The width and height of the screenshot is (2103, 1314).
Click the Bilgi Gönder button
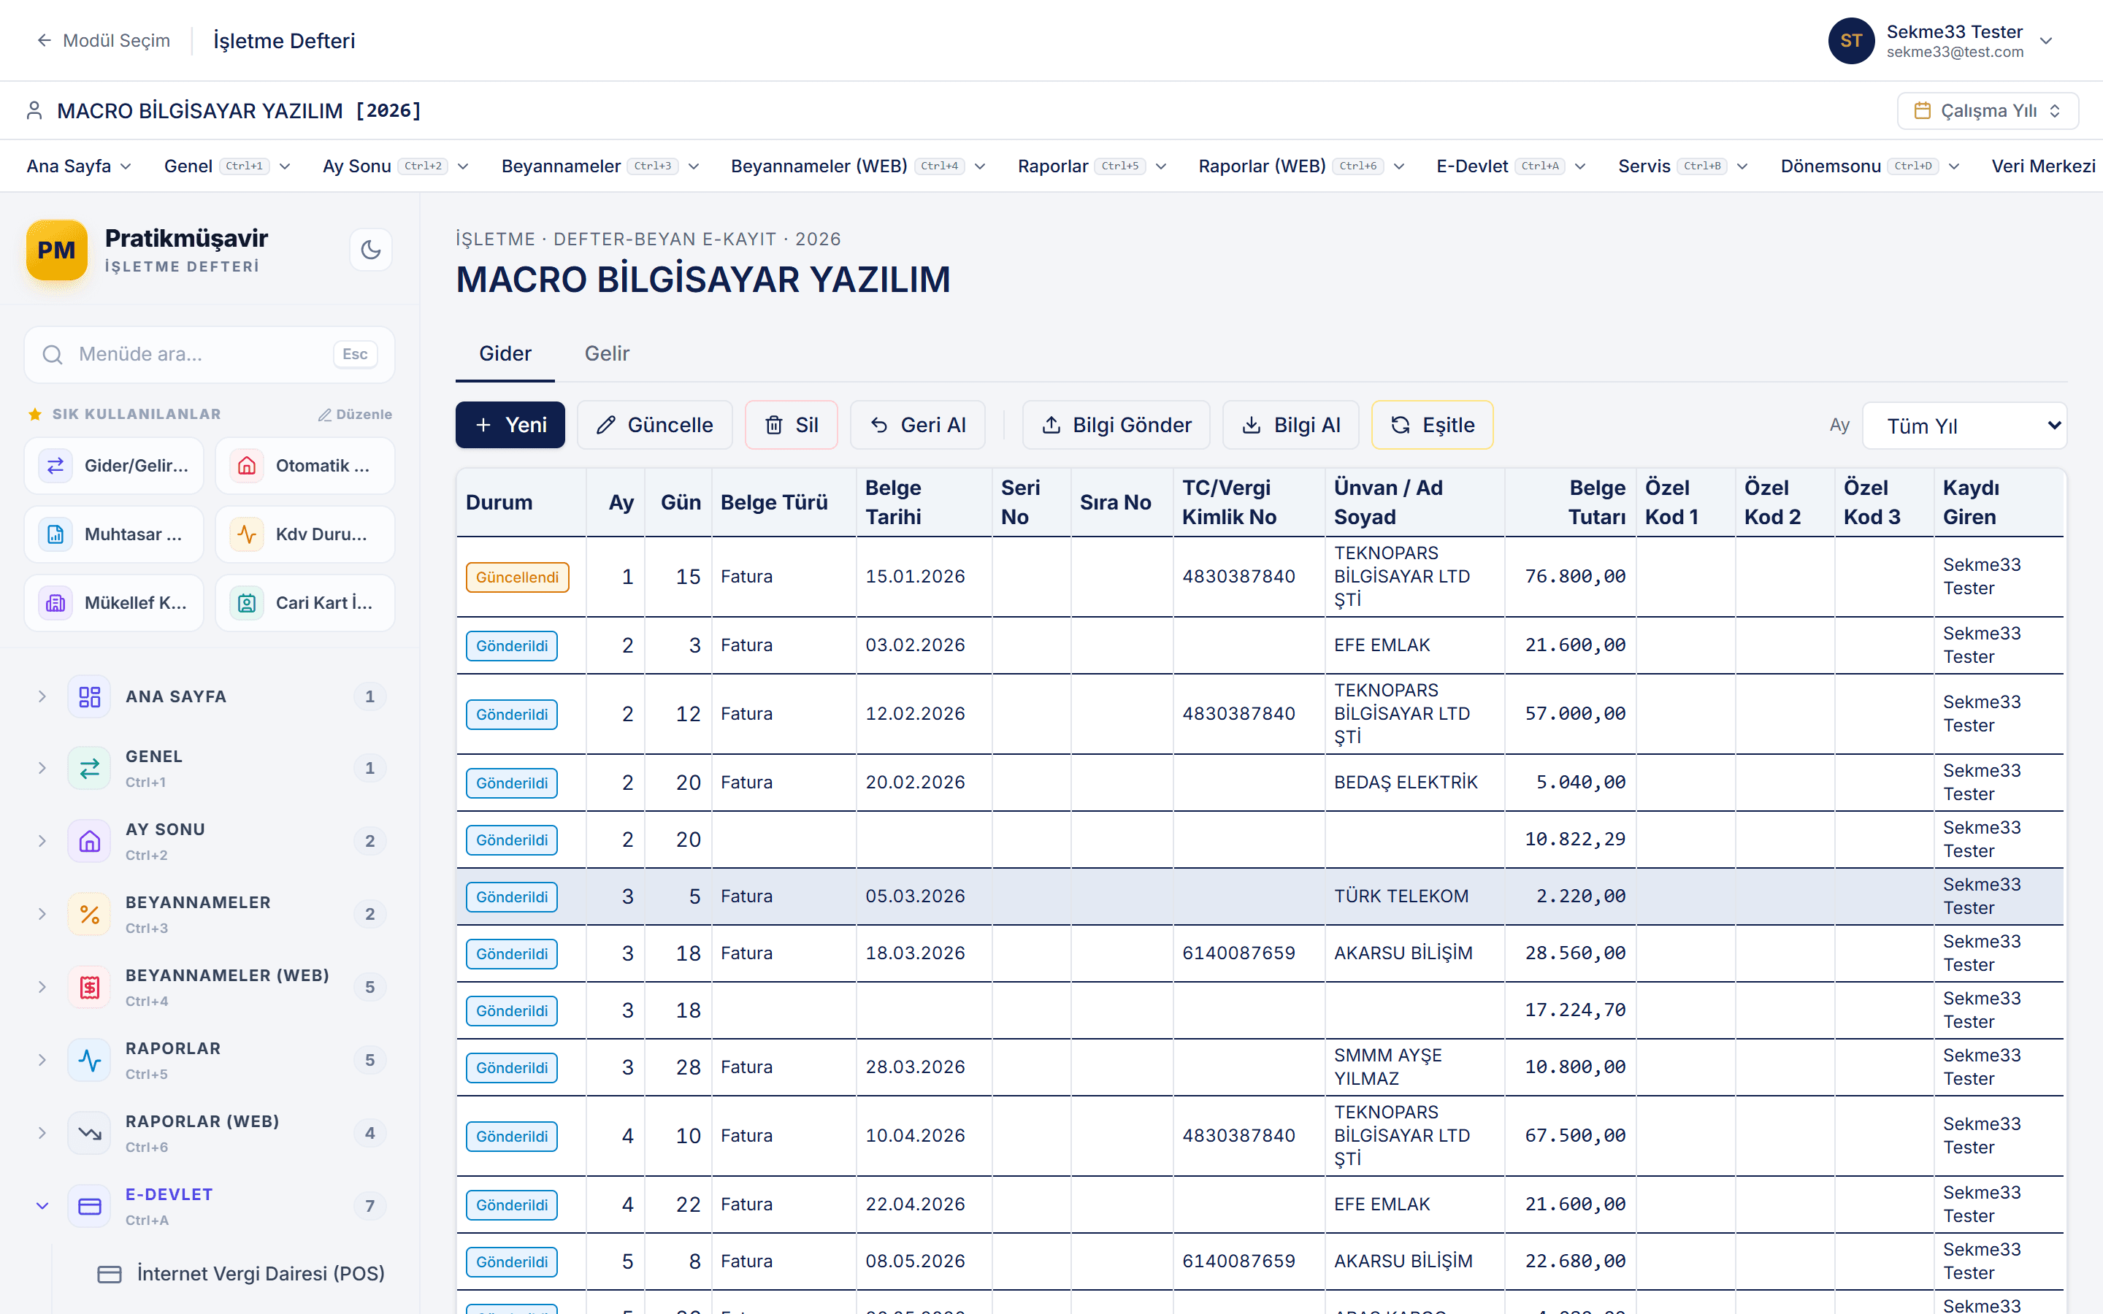click(x=1116, y=425)
